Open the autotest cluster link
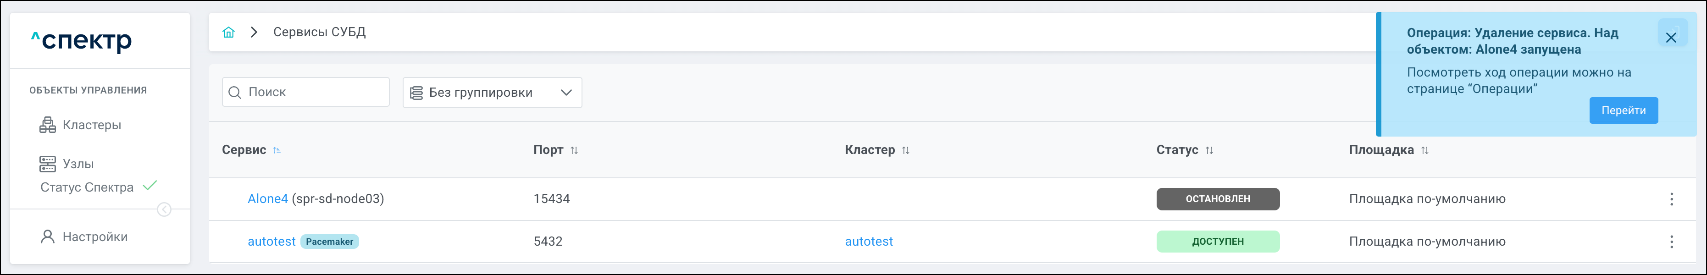The image size is (1707, 275). point(868,242)
